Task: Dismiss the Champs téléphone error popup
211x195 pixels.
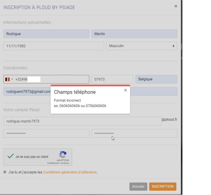Action: point(126,90)
